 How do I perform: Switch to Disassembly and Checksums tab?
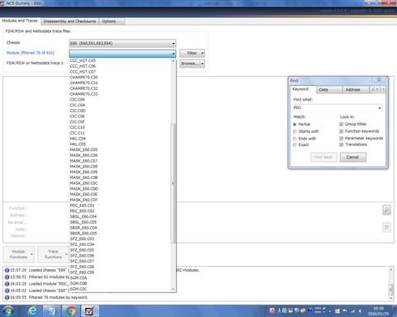tap(69, 21)
